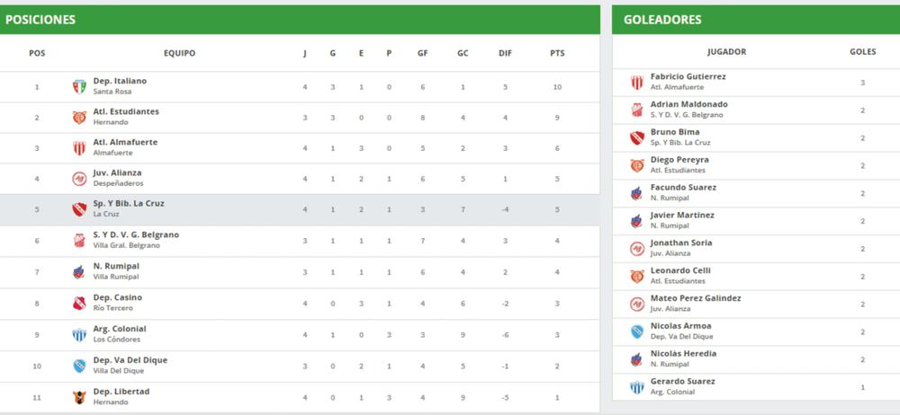Open the Dep. Va Del Dique team
This screenshot has width=900, height=415.
pyautogui.click(x=130, y=360)
